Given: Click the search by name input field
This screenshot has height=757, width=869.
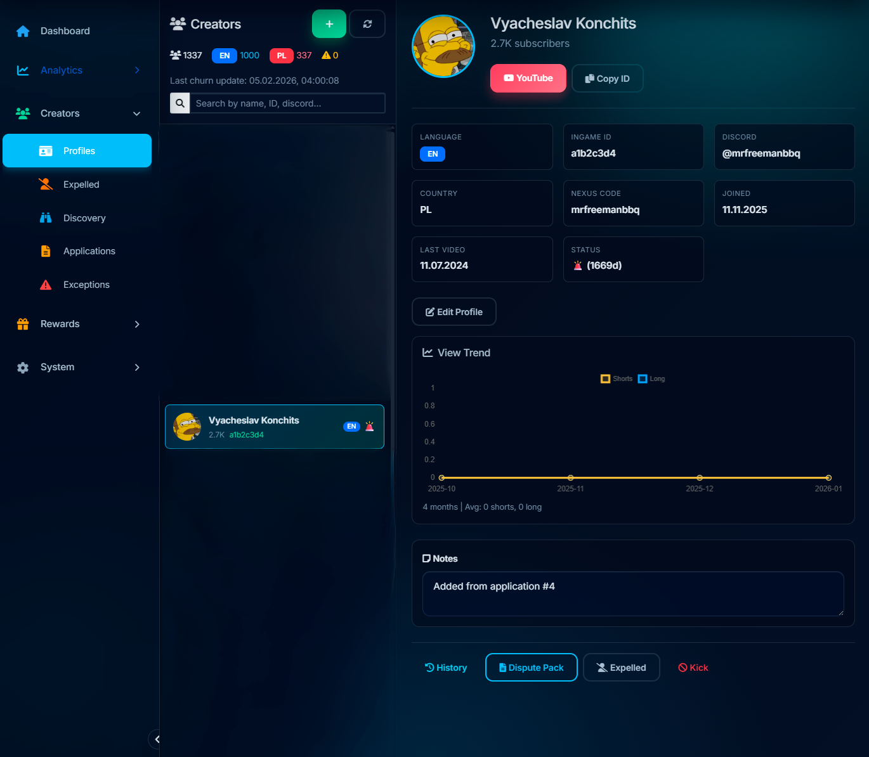Looking at the screenshot, I should coord(289,103).
